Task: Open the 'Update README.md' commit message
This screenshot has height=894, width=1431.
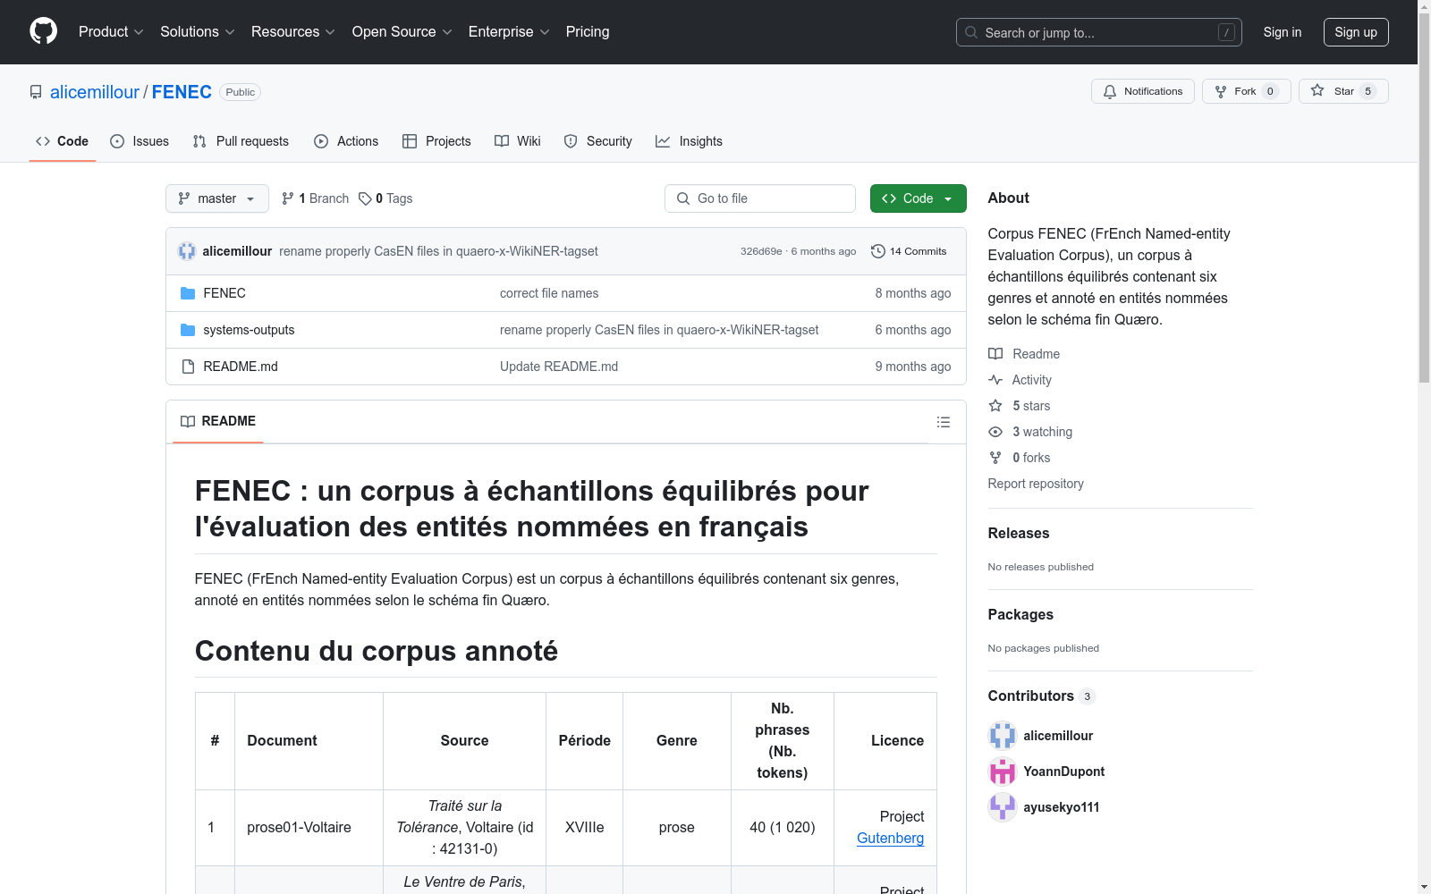Action: point(559,367)
